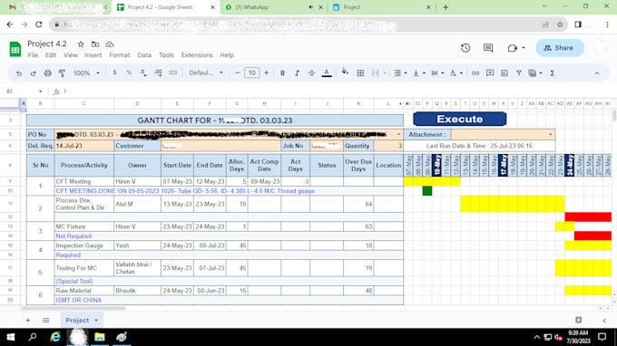Open text wrapping dropdown
This screenshot has width=617, height=346.
[x=437, y=73]
